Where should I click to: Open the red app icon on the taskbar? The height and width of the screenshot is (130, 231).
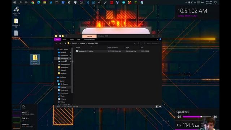pos(112,3)
